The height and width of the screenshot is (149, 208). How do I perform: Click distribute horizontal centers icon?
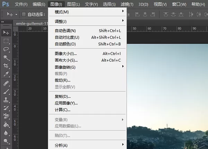click(x=199, y=14)
